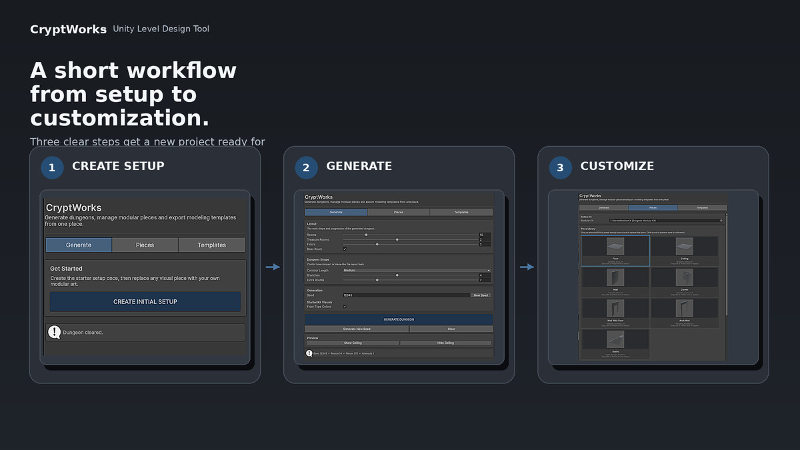Open the Templates tab in the Create Setup panel
800x450 pixels.
point(212,245)
